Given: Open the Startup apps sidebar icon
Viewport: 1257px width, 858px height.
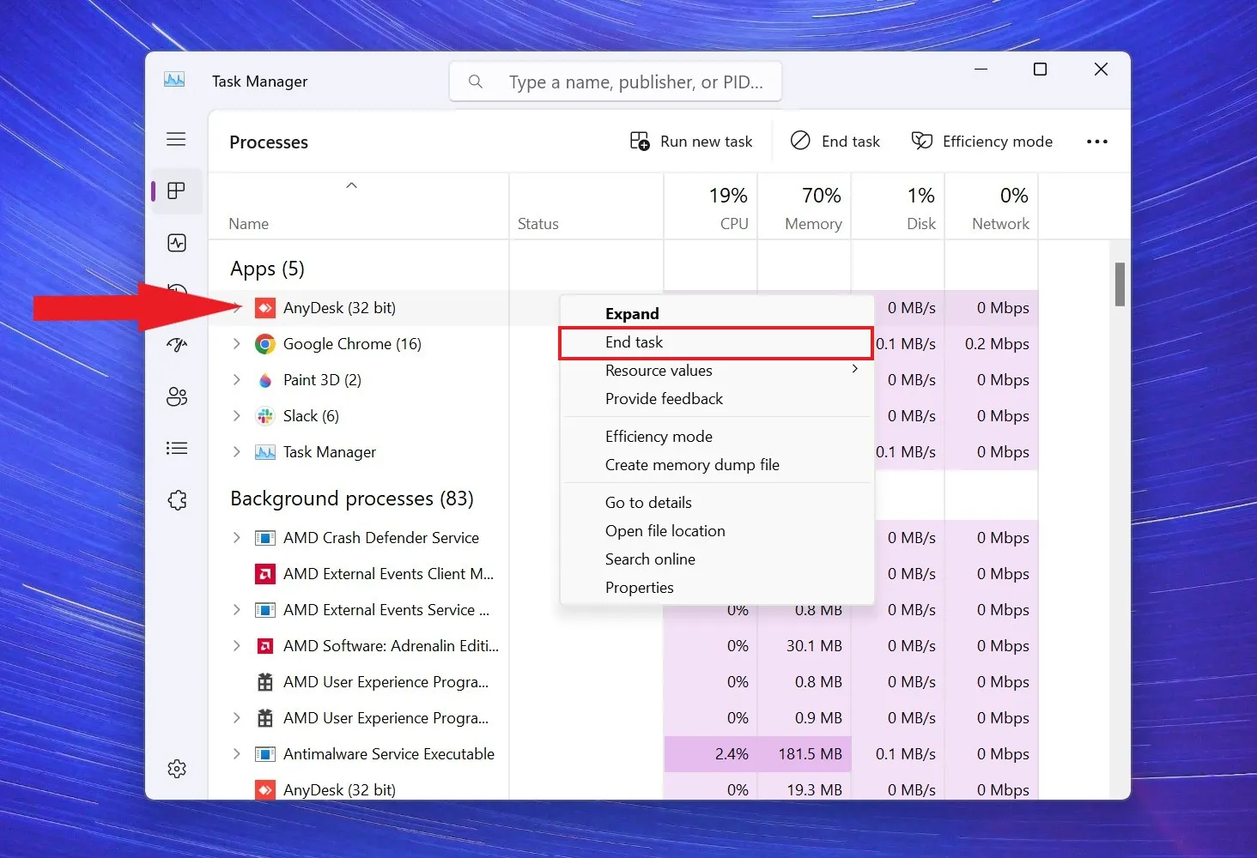Looking at the screenshot, I should pos(177,345).
